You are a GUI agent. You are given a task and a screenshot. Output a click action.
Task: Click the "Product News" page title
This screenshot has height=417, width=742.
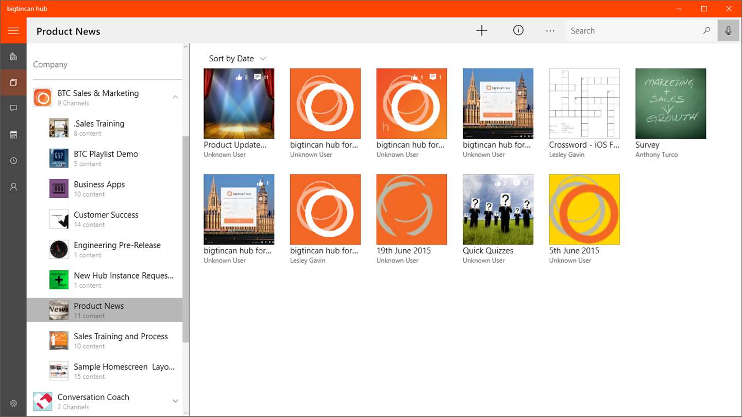coord(69,31)
